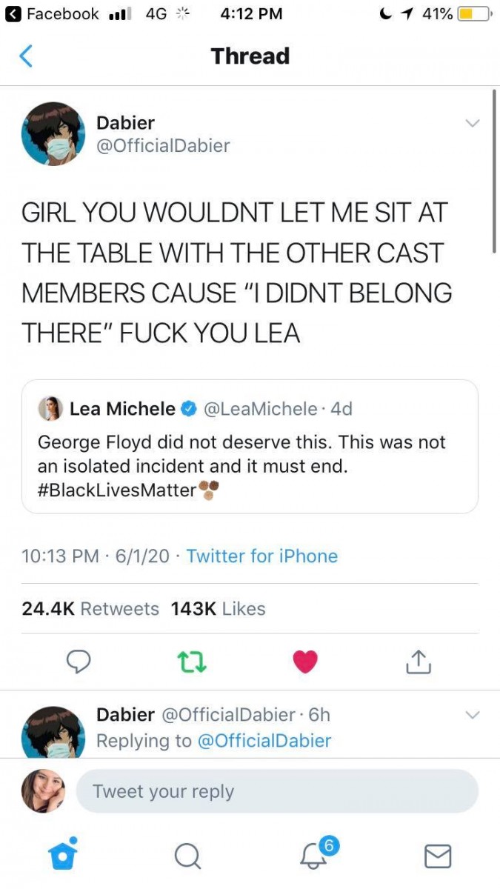Open the quoted Lea Michele tweet
500x889 pixels.
pos(250,447)
